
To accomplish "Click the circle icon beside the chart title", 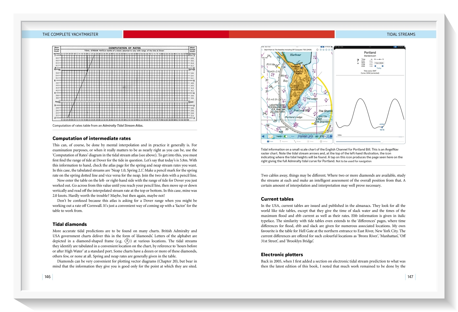I will (x=318, y=50).
